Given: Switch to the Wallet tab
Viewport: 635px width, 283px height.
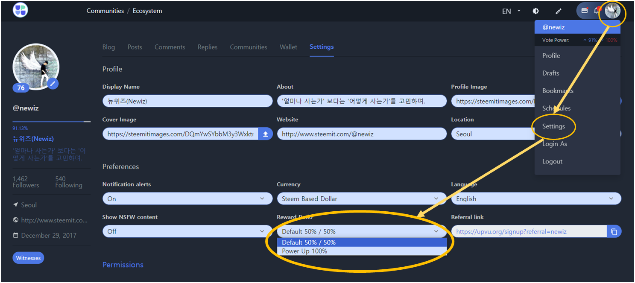Looking at the screenshot, I should tap(288, 47).
